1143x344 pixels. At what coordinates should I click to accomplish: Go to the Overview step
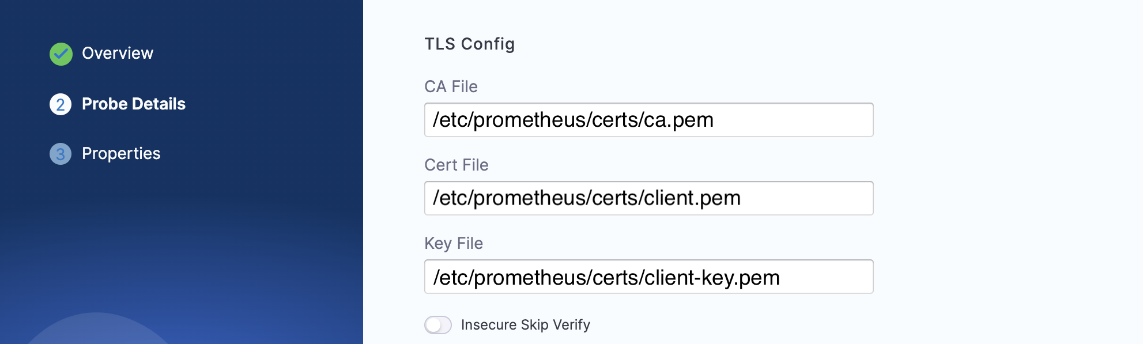pyautogui.click(x=118, y=53)
